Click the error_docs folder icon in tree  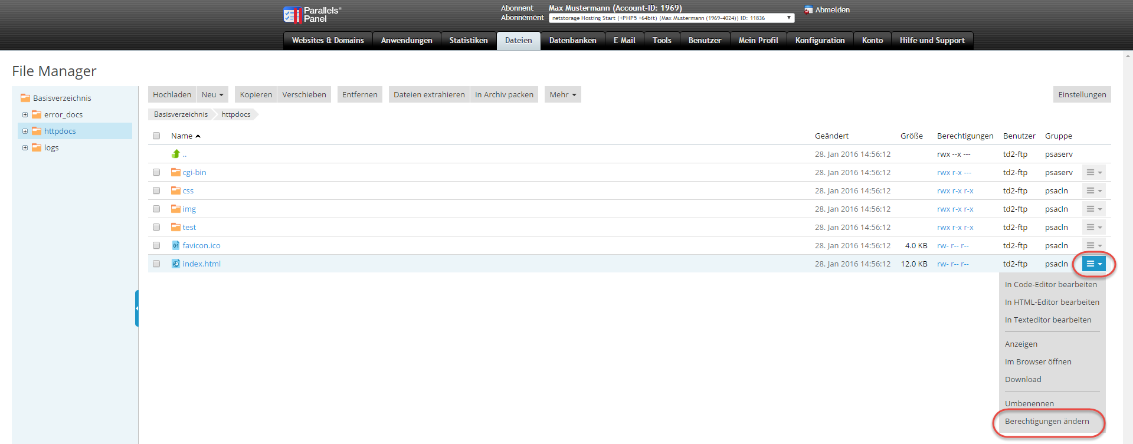tap(37, 114)
